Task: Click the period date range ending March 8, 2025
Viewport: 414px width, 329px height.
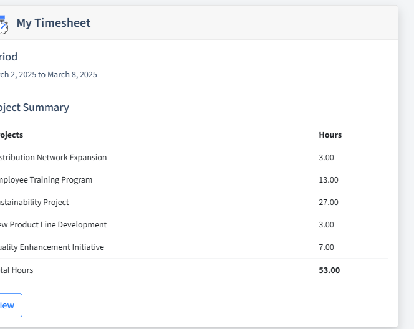Action: click(48, 75)
